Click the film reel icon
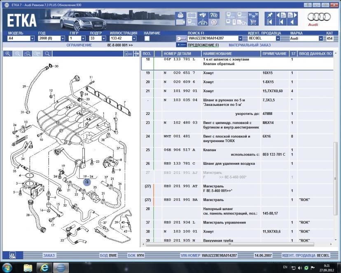The image size is (341, 273). tap(214, 22)
